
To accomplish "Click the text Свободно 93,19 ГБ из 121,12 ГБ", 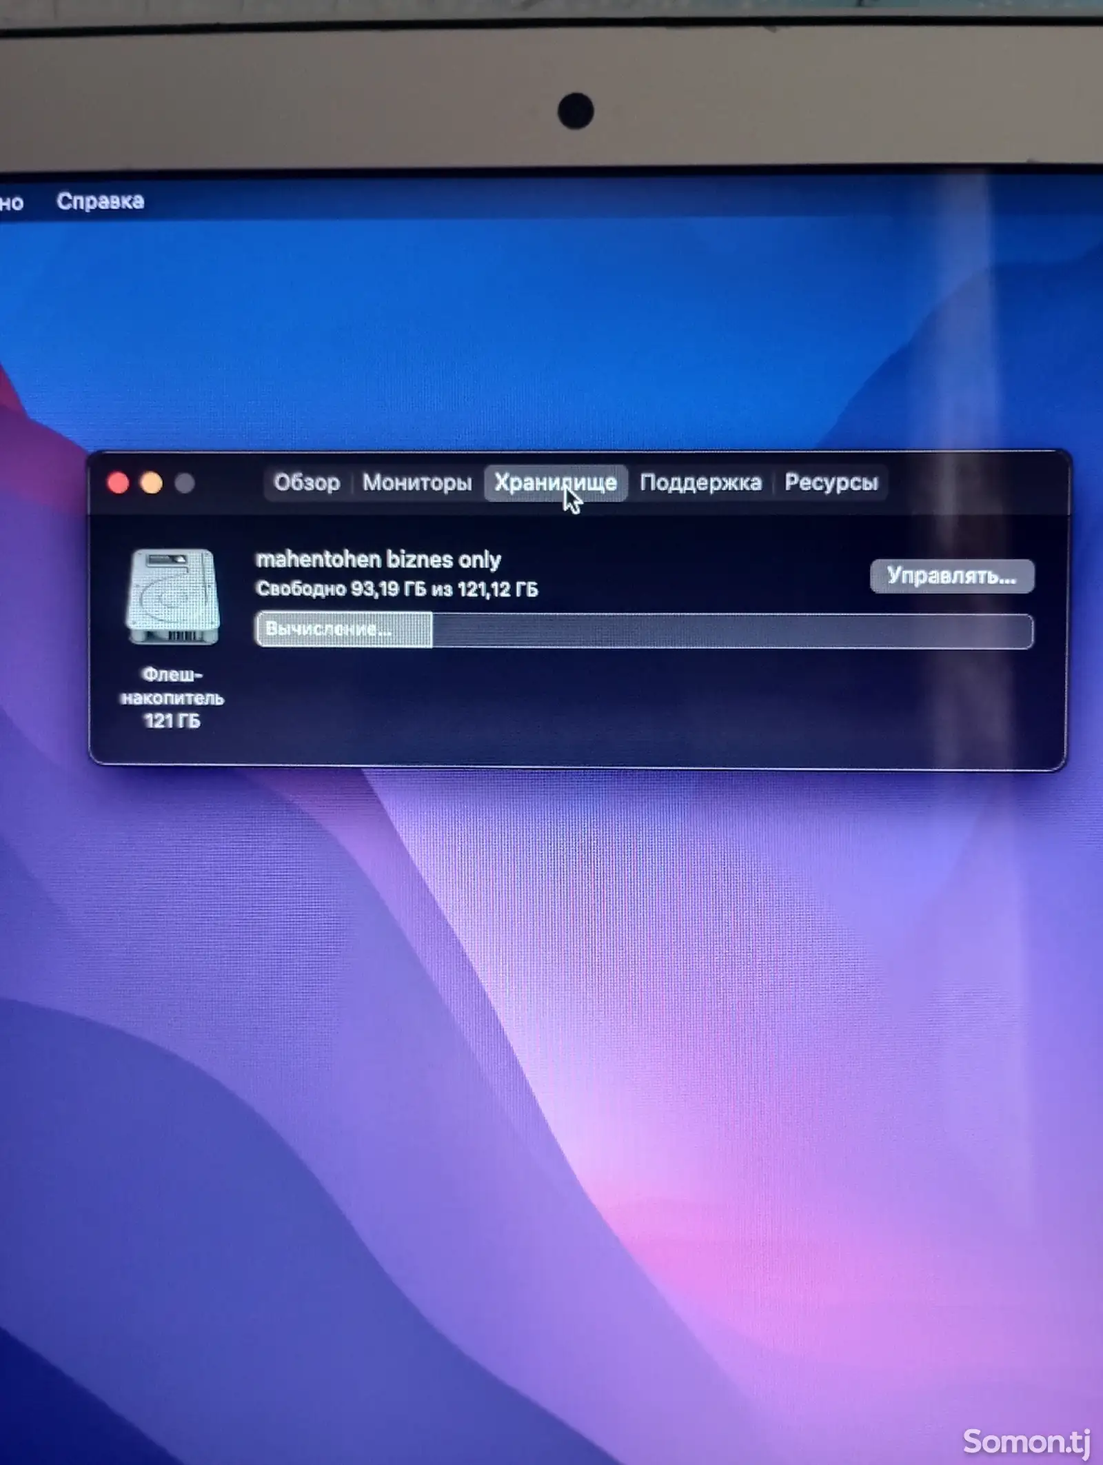I will tap(397, 589).
